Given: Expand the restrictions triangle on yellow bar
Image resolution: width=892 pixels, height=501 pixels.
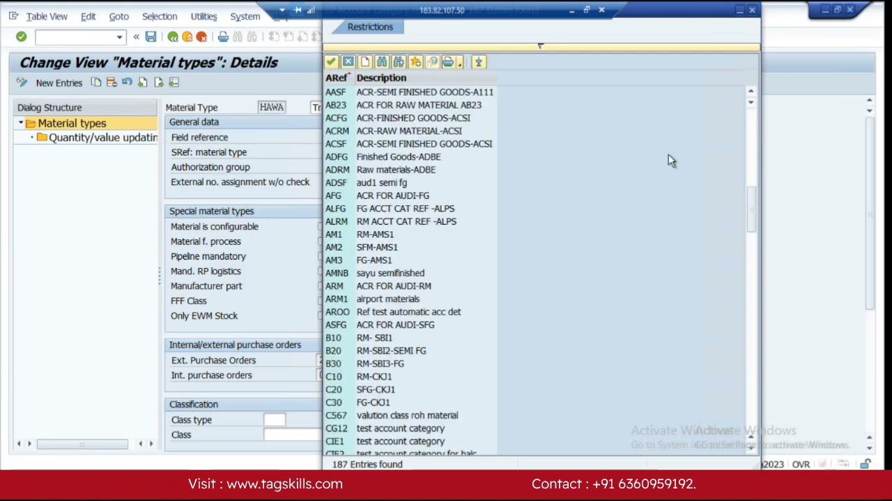Looking at the screenshot, I should (x=540, y=46).
